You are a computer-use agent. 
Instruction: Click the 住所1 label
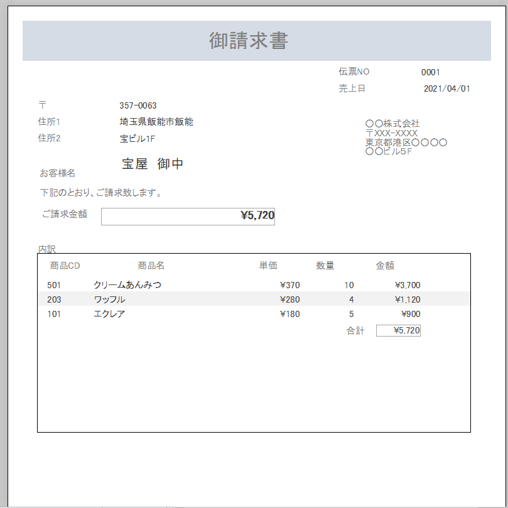pyautogui.click(x=49, y=122)
